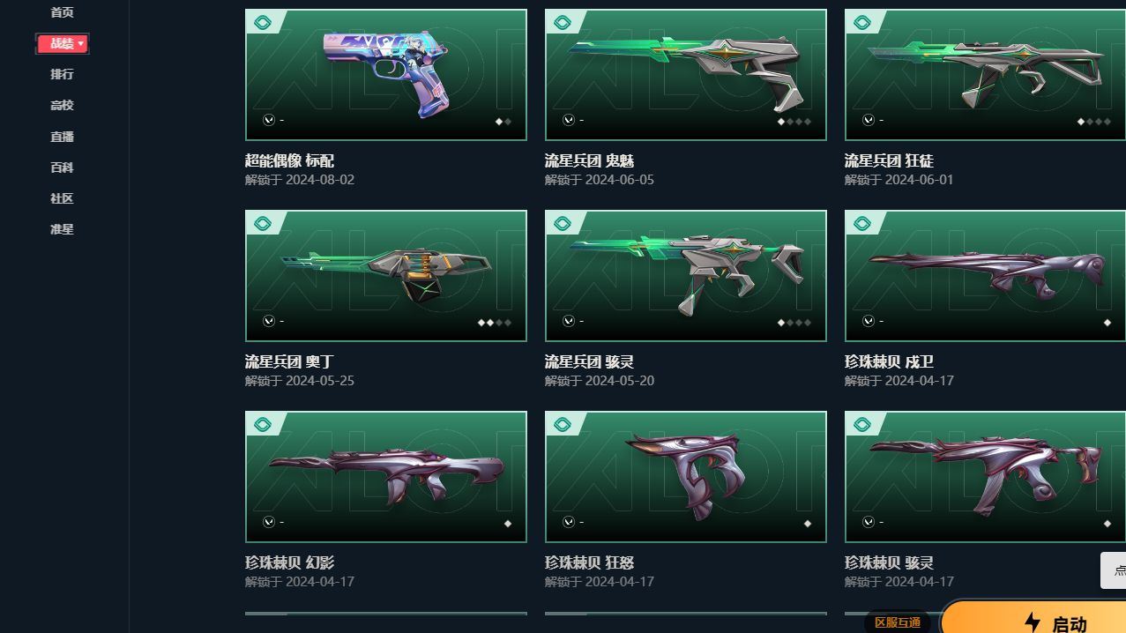Screen dimensions: 1126x633
Task: Open the 战绩 dropdown in sidebar
Action: coord(63,43)
